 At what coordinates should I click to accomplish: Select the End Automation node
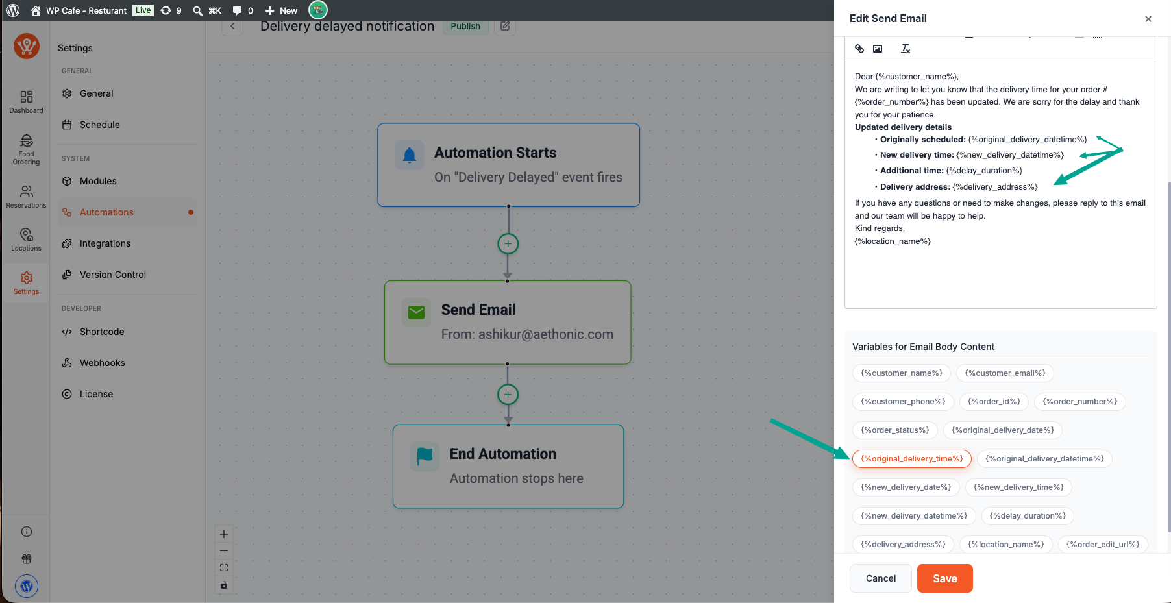tap(508, 466)
